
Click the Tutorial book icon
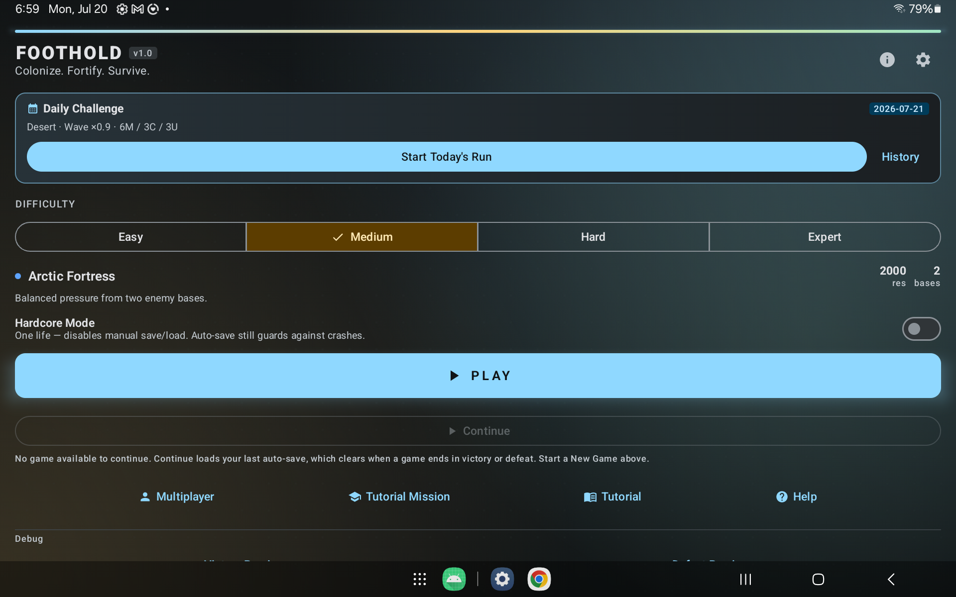[x=590, y=497]
